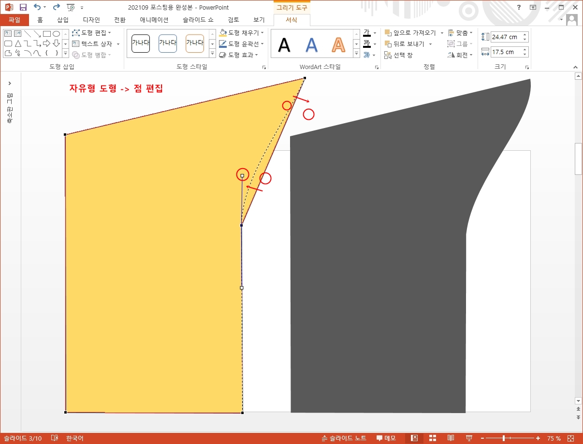Apply the blue WordArt style
Image resolution: width=583 pixels, height=444 pixels.
point(312,45)
